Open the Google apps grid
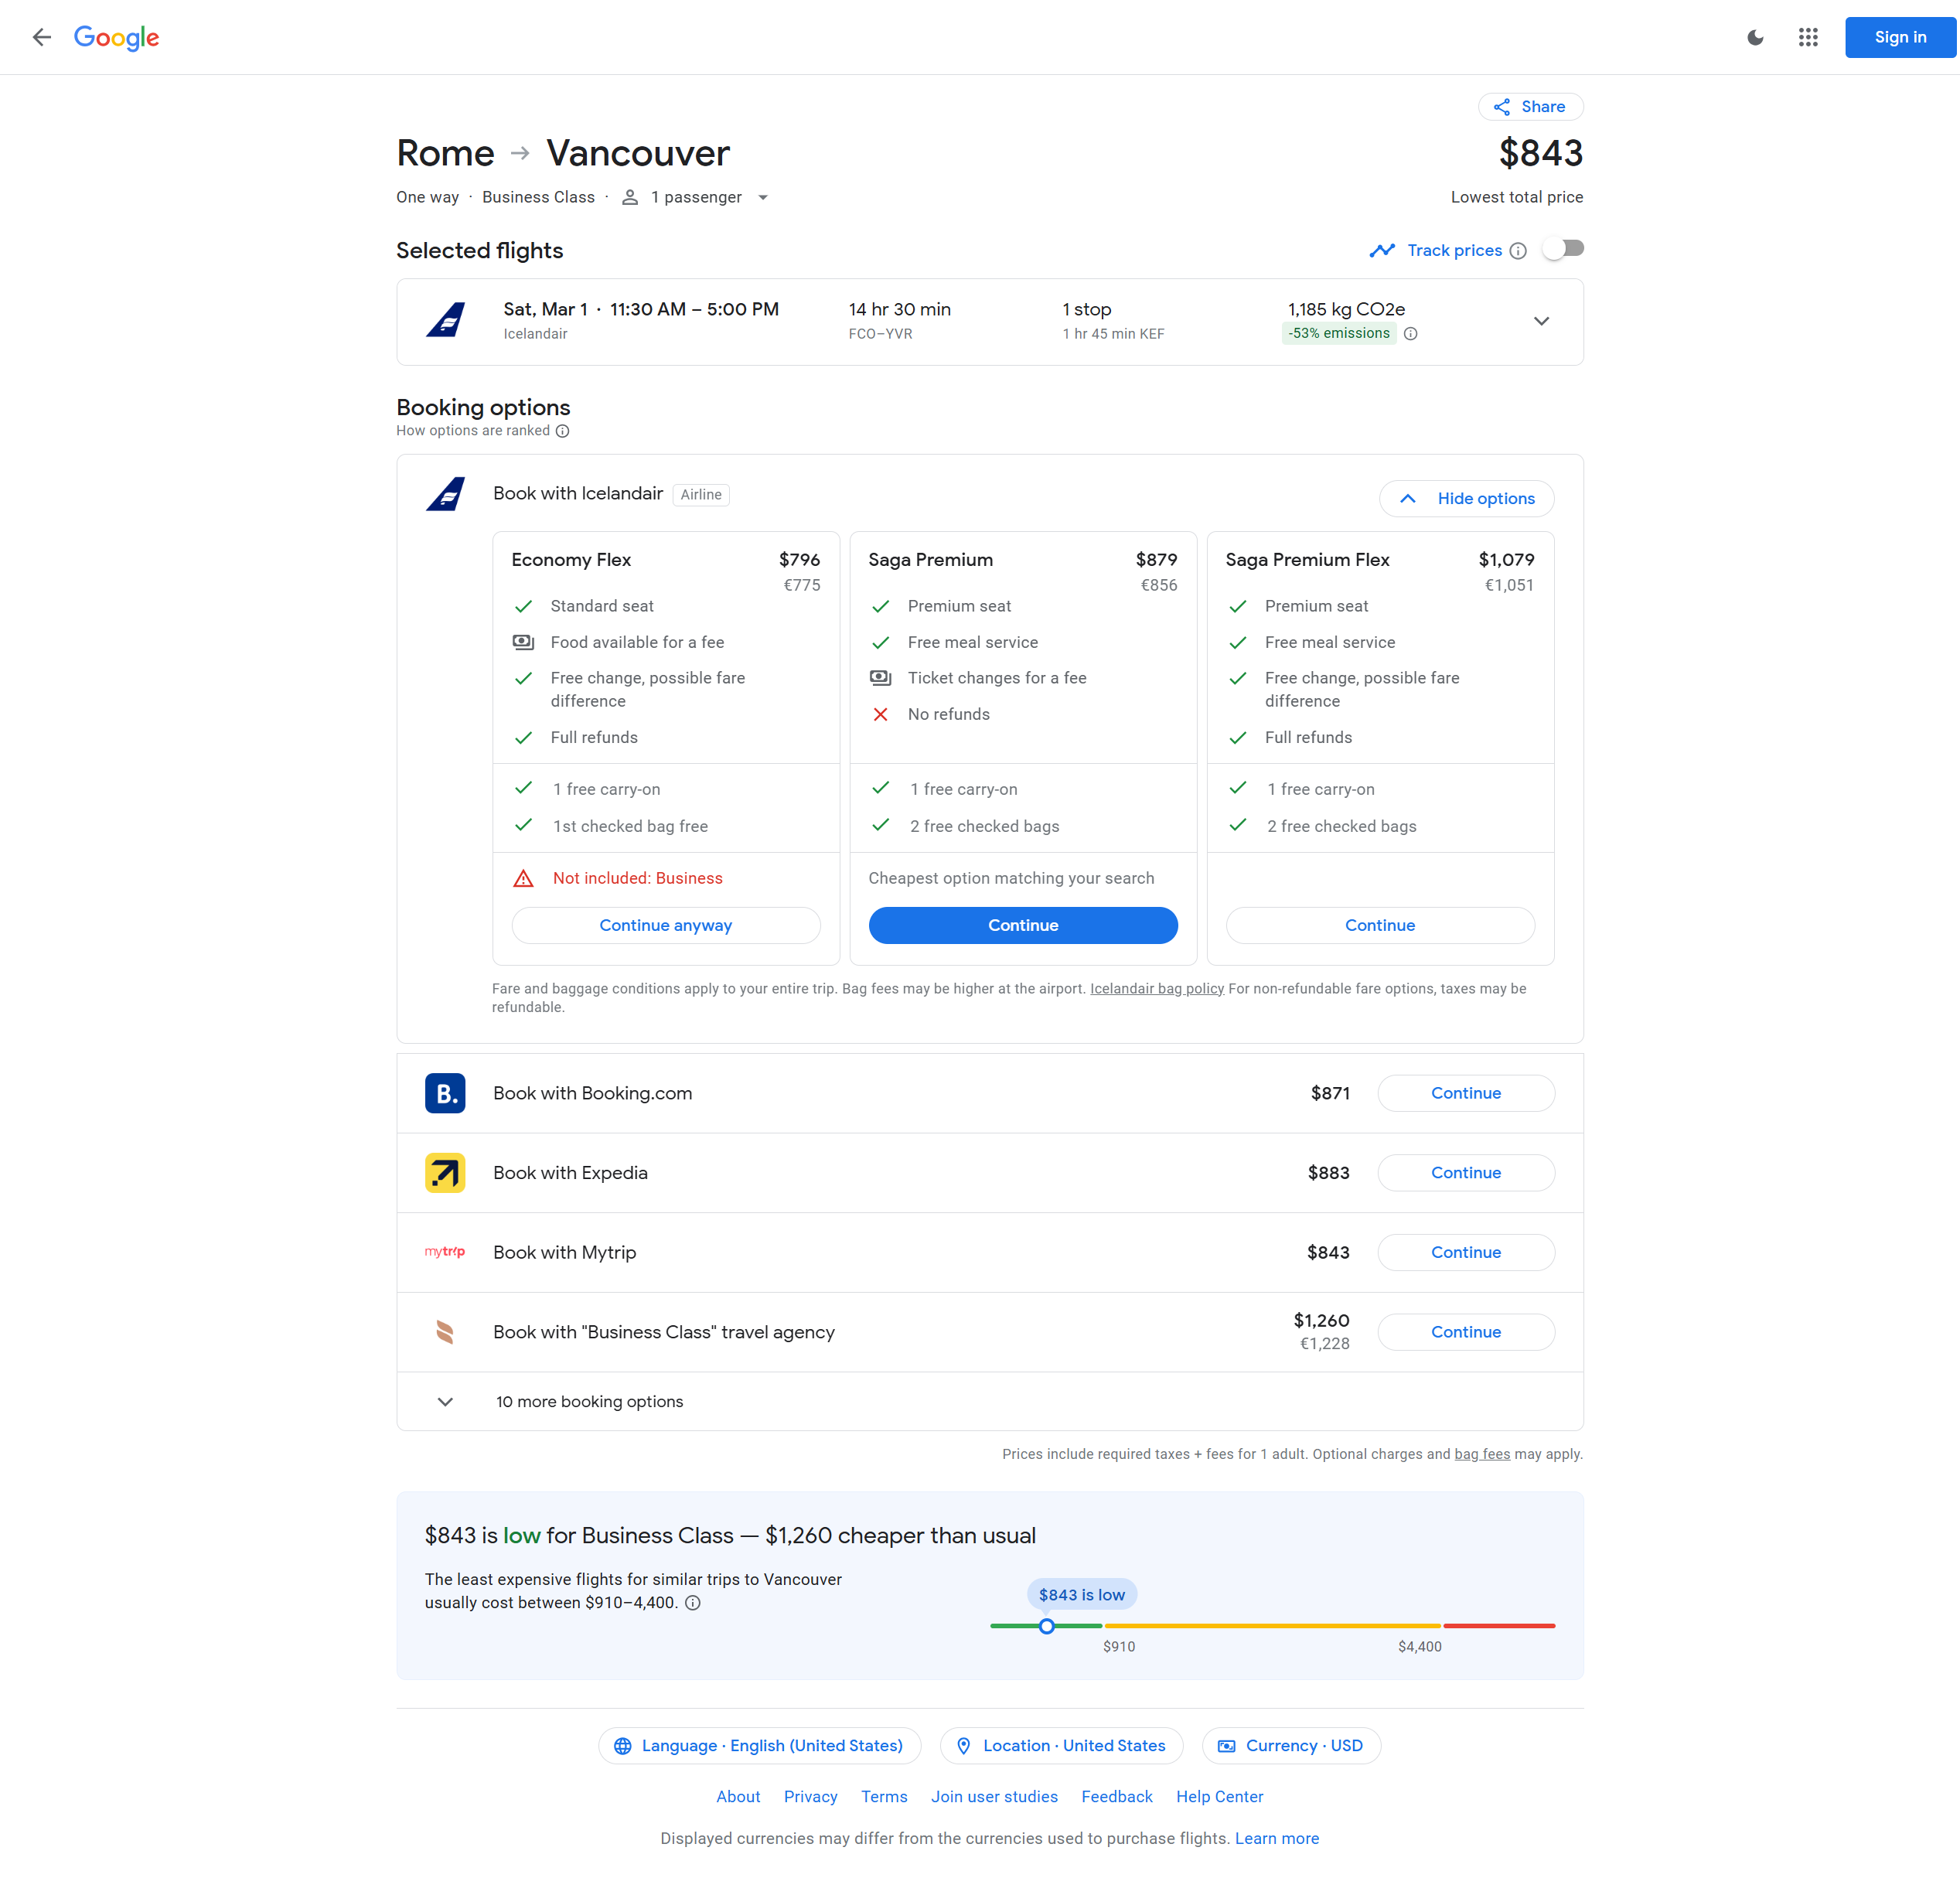This screenshot has height=1878, width=1960. (1807, 37)
